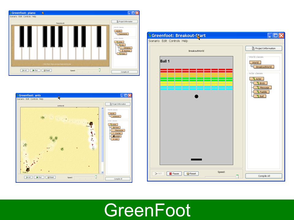Click Project Information in ants window
294x220 pixels.
tap(118, 104)
